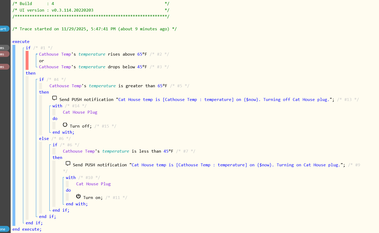
Task: Click the red timing badge beside condition #2
Action: 4,54
